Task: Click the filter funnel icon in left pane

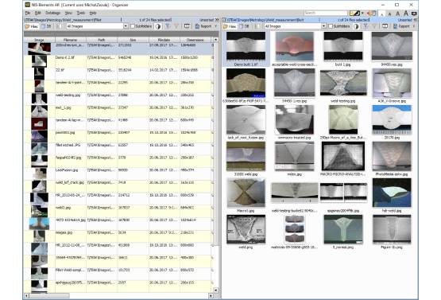Action: [x=168, y=26]
